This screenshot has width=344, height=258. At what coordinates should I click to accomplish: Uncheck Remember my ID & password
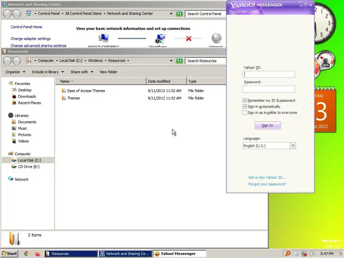[x=245, y=100]
